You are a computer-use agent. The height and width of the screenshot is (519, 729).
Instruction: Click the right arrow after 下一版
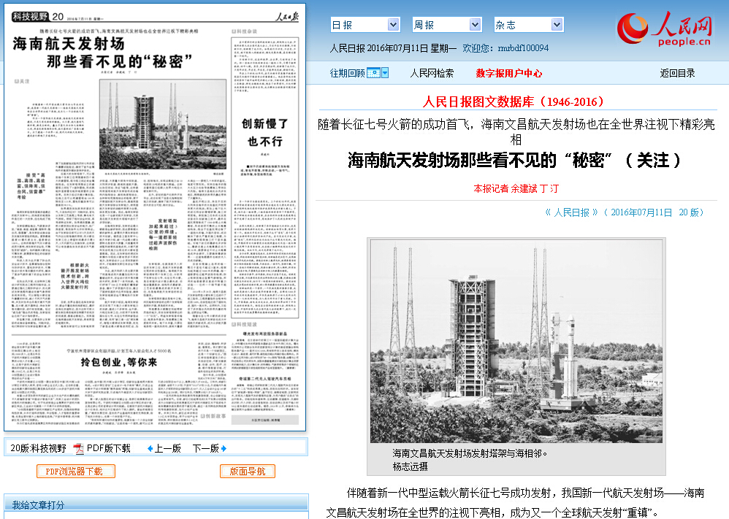[224, 448]
